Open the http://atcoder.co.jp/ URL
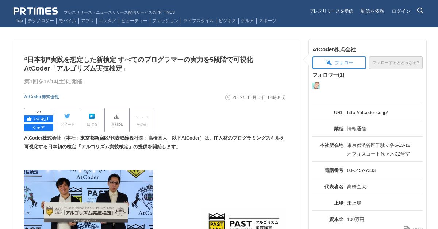This screenshot has width=438, height=229. (368, 113)
